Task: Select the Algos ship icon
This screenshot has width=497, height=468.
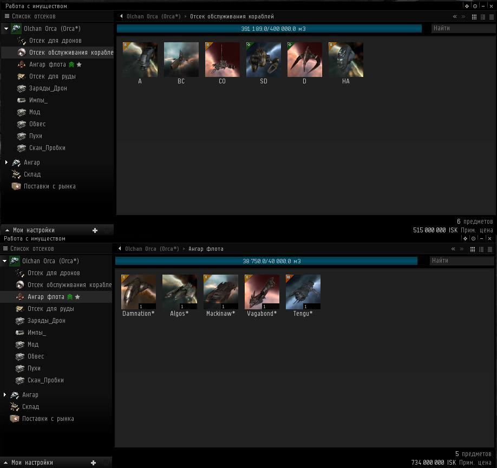Action: point(180,292)
